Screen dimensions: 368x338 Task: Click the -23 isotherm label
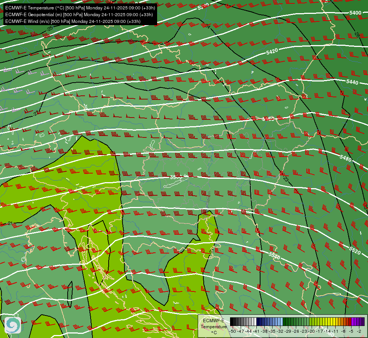tap(285, 179)
